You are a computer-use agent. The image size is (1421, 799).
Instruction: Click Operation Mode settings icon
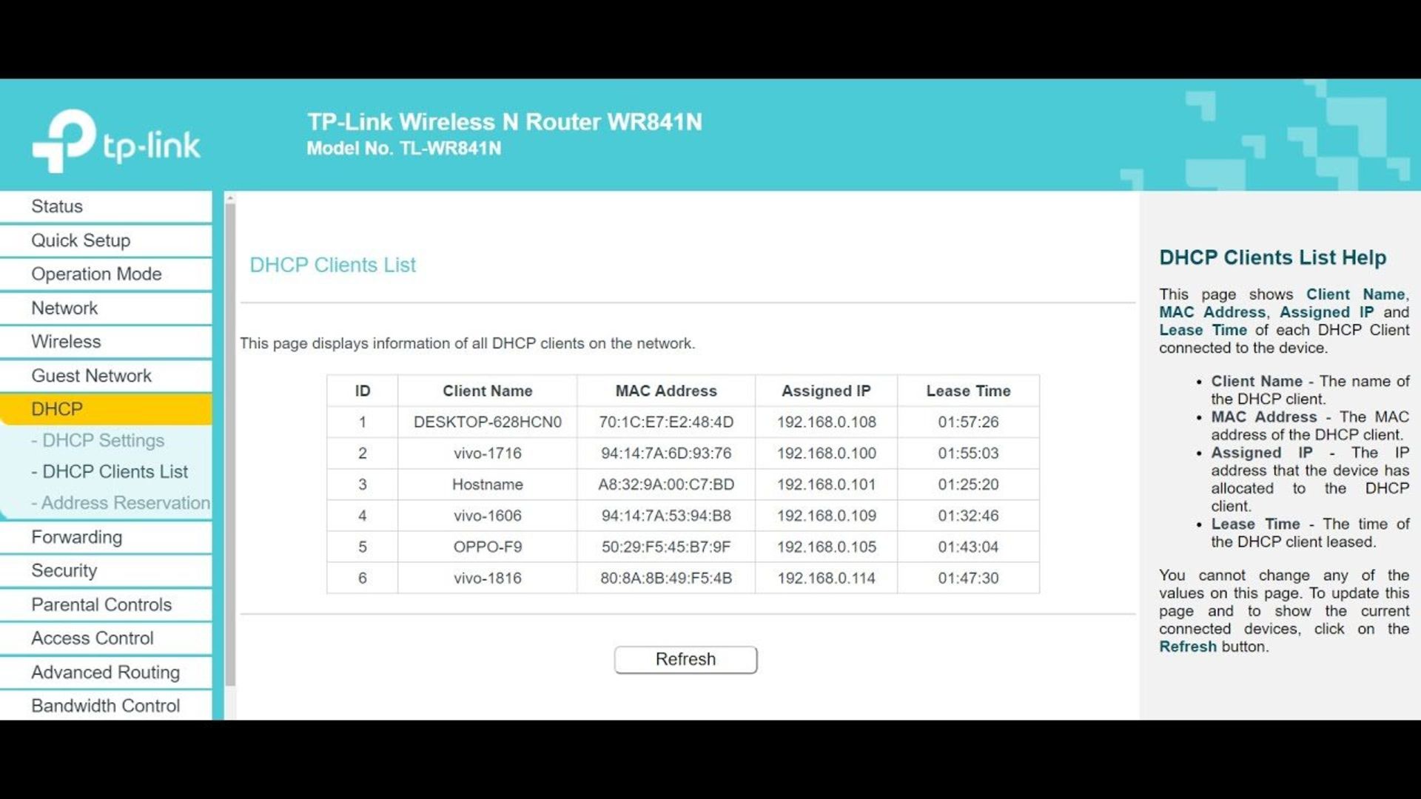(95, 273)
